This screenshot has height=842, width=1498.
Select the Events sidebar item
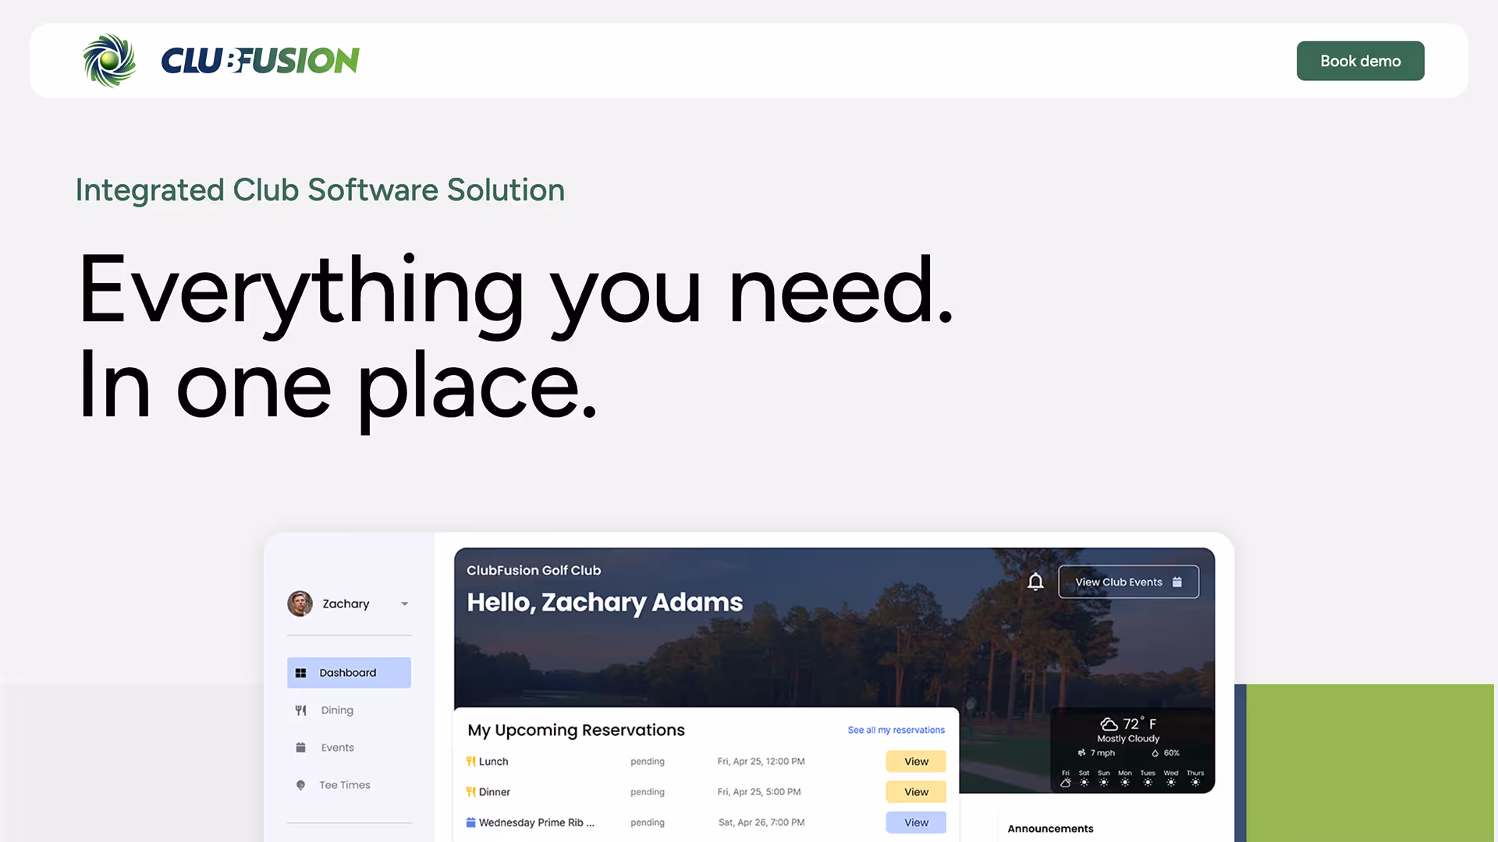pyautogui.click(x=337, y=748)
